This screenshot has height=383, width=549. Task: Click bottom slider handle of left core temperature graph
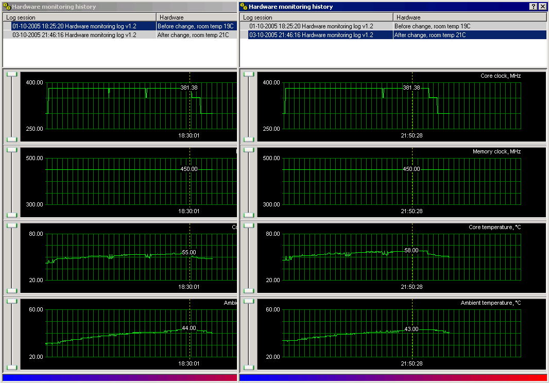12,290
